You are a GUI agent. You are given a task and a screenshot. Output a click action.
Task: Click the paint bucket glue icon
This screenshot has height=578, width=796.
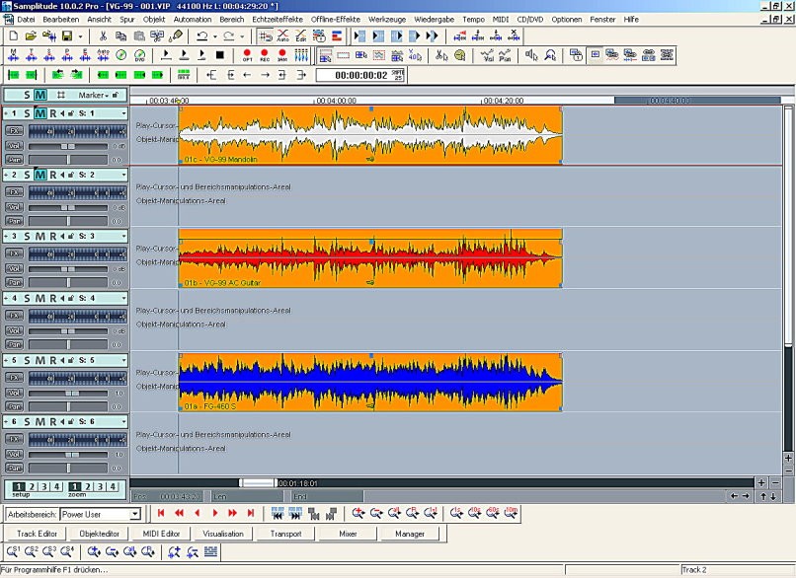(176, 36)
